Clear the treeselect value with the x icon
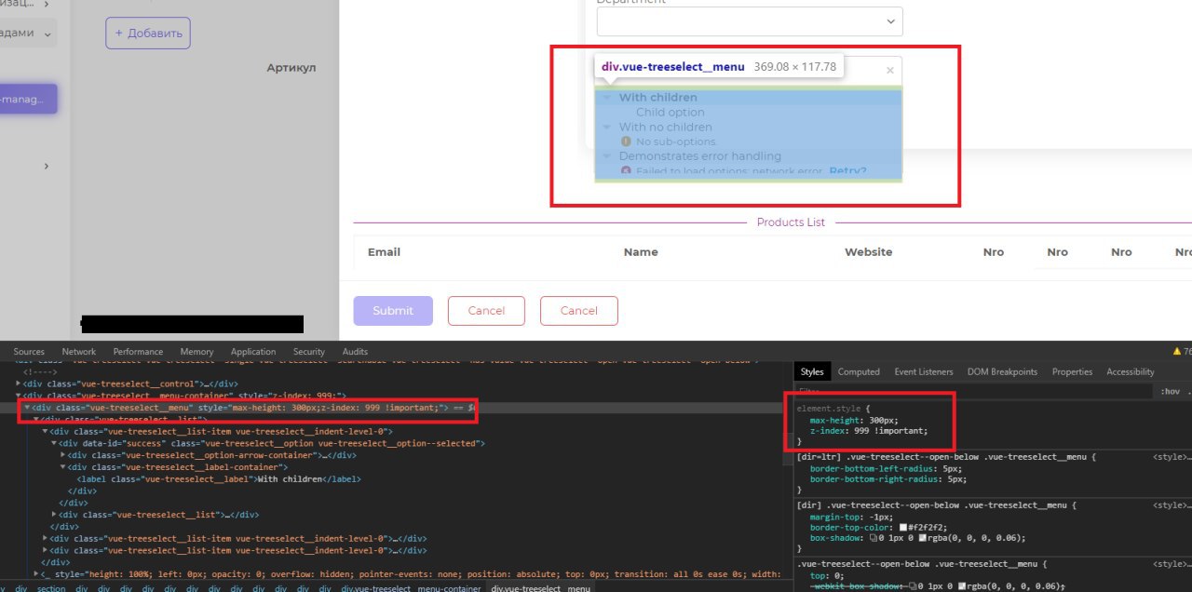The image size is (1192, 592). point(889,70)
